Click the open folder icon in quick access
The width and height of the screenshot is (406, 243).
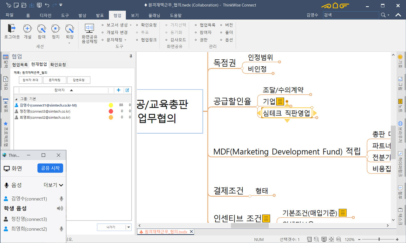pyautogui.click(x=24, y=5)
